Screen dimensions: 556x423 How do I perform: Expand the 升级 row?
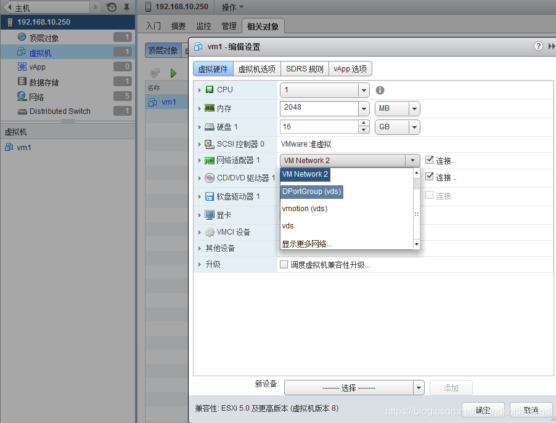200,264
